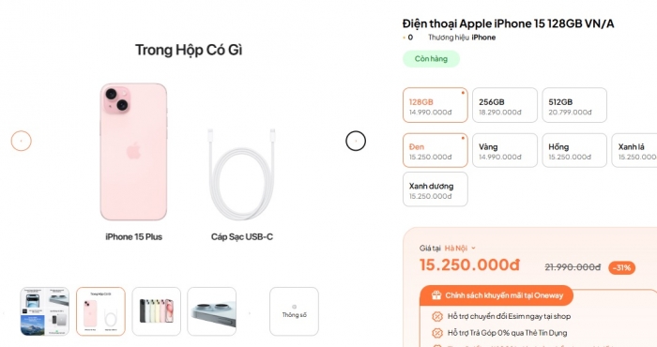Advance to next product image arrow
Screen dimensions: 657x347
[356, 141]
